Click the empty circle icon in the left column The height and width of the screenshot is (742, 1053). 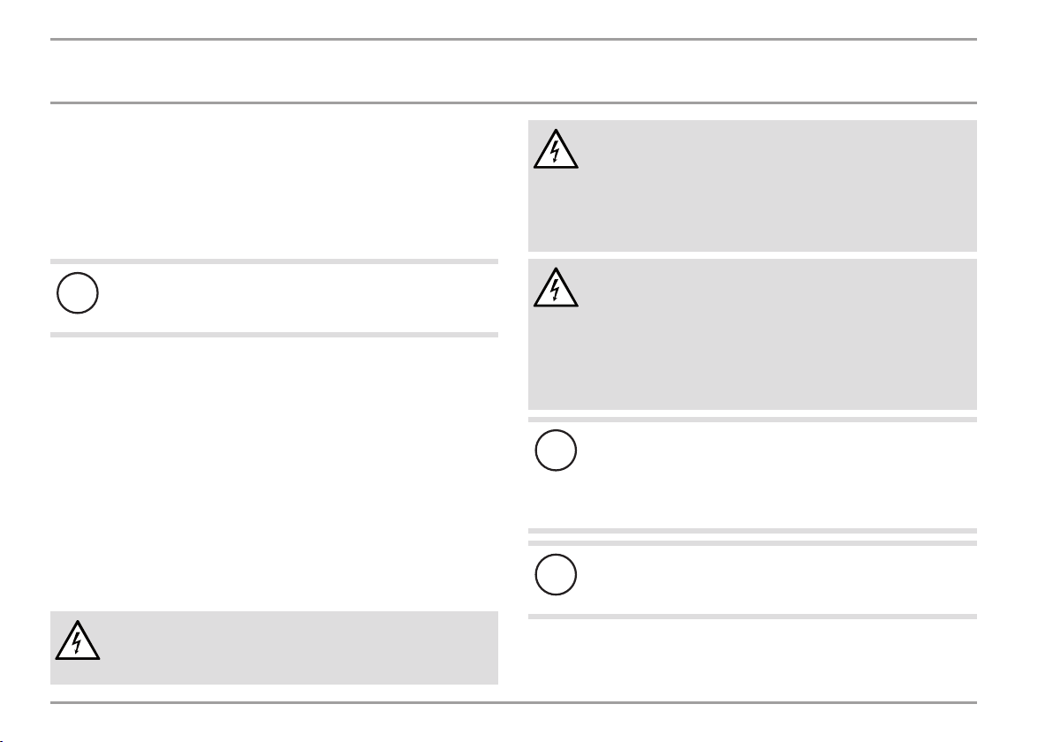pyautogui.click(x=77, y=292)
